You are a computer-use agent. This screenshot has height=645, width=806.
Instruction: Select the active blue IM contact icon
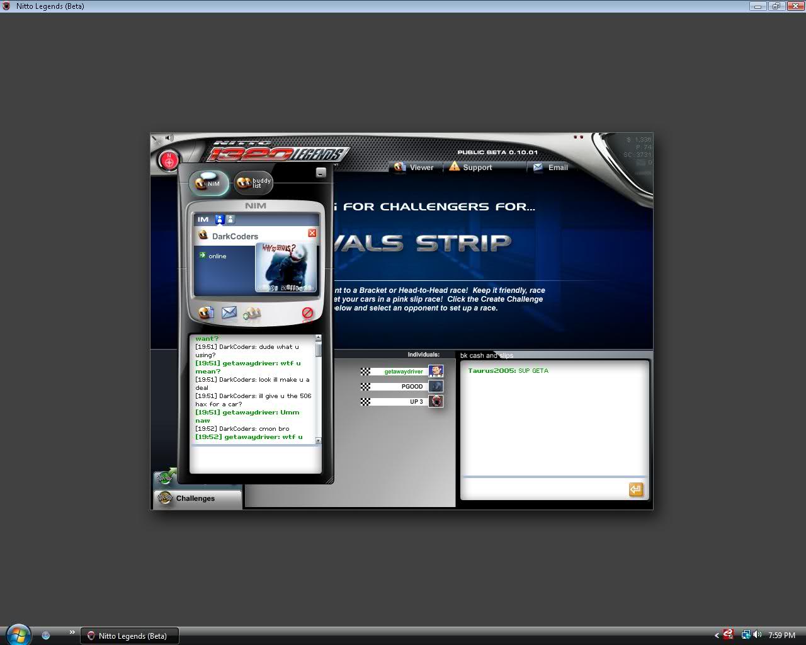[x=220, y=219]
